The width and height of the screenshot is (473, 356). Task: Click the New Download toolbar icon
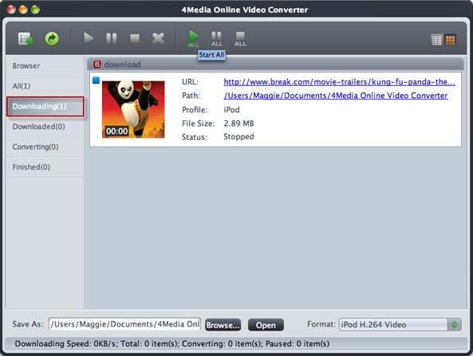tap(26, 39)
